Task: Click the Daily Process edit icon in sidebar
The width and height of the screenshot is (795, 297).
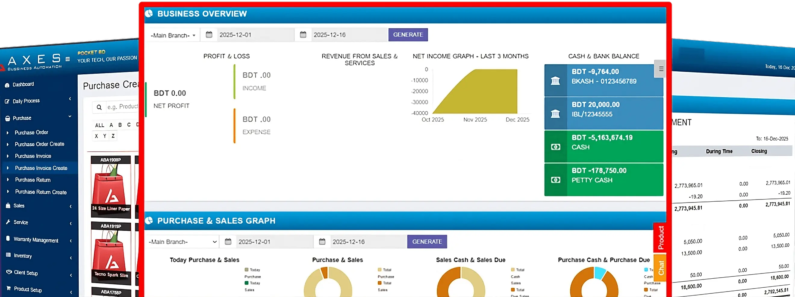Action: (7, 101)
